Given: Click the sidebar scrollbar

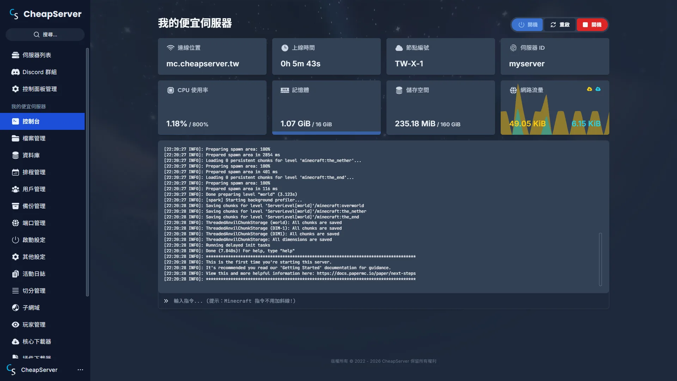Looking at the screenshot, I should 87,172.
